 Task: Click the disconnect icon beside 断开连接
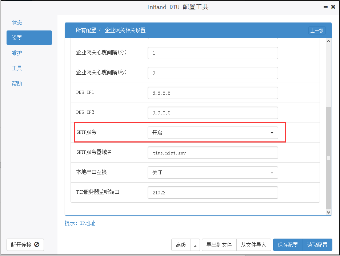click(x=37, y=244)
